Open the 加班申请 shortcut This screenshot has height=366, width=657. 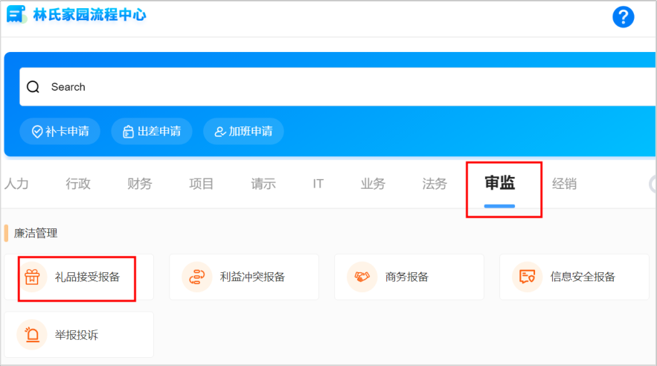(x=243, y=132)
